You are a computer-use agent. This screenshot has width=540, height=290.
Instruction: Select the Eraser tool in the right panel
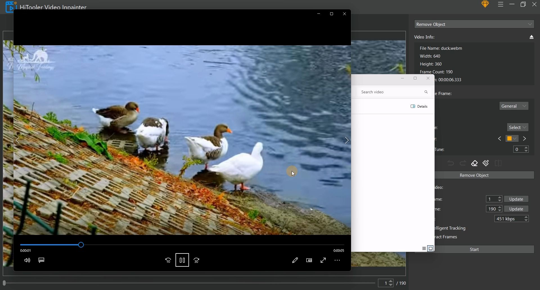[x=474, y=163]
